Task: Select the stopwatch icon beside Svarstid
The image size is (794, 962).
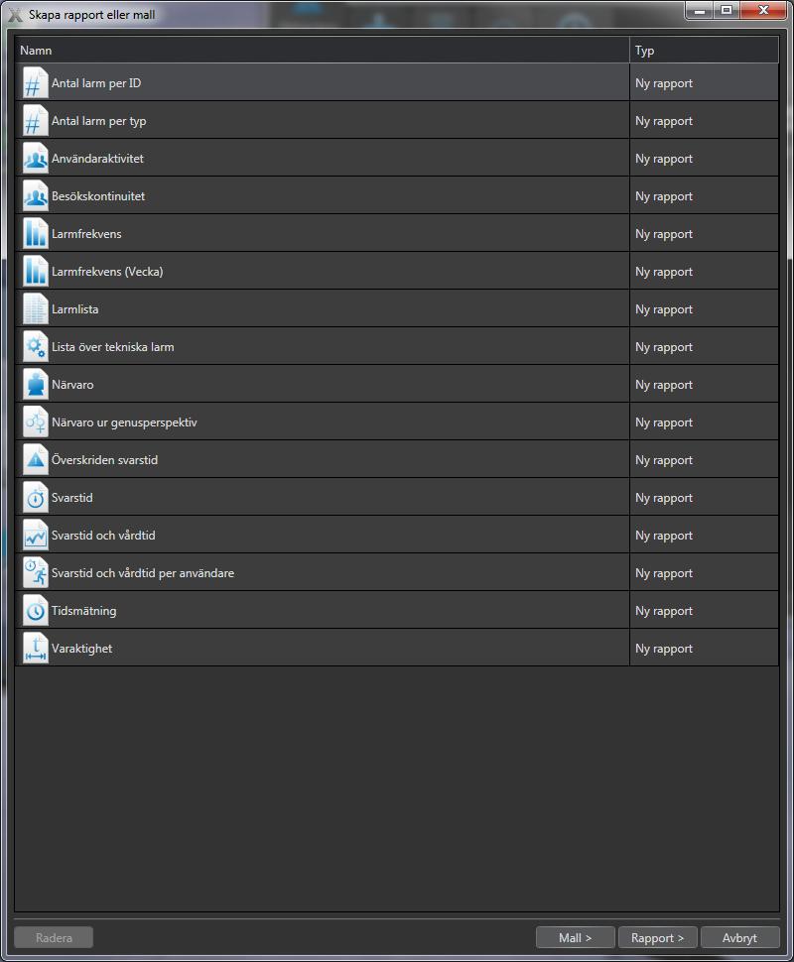Action: coord(35,498)
